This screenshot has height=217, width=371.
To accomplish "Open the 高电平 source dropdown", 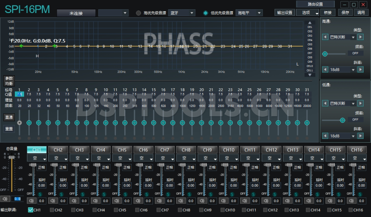I will (249, 13).
